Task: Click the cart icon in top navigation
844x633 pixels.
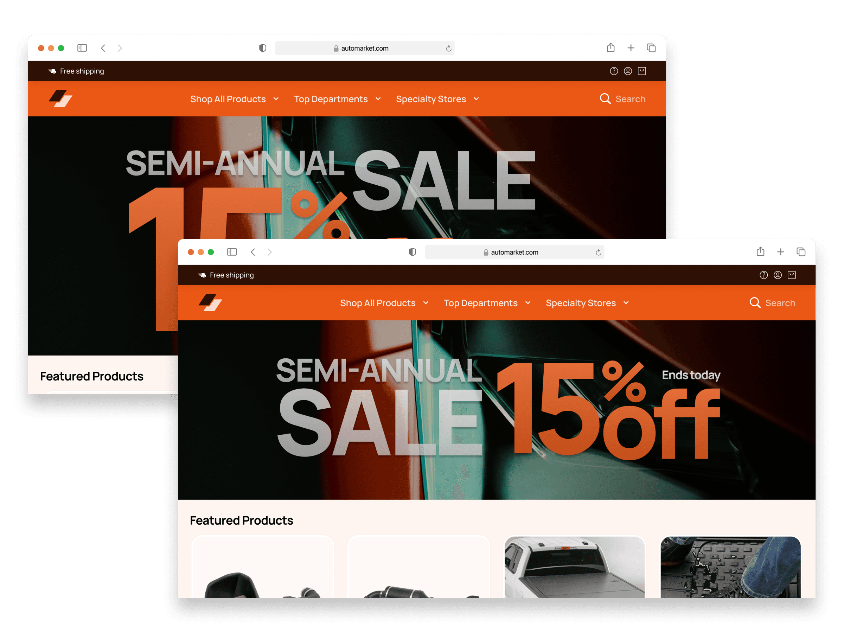Action: coord(792,275)
